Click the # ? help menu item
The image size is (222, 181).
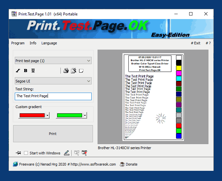click(x=208, y=43)
